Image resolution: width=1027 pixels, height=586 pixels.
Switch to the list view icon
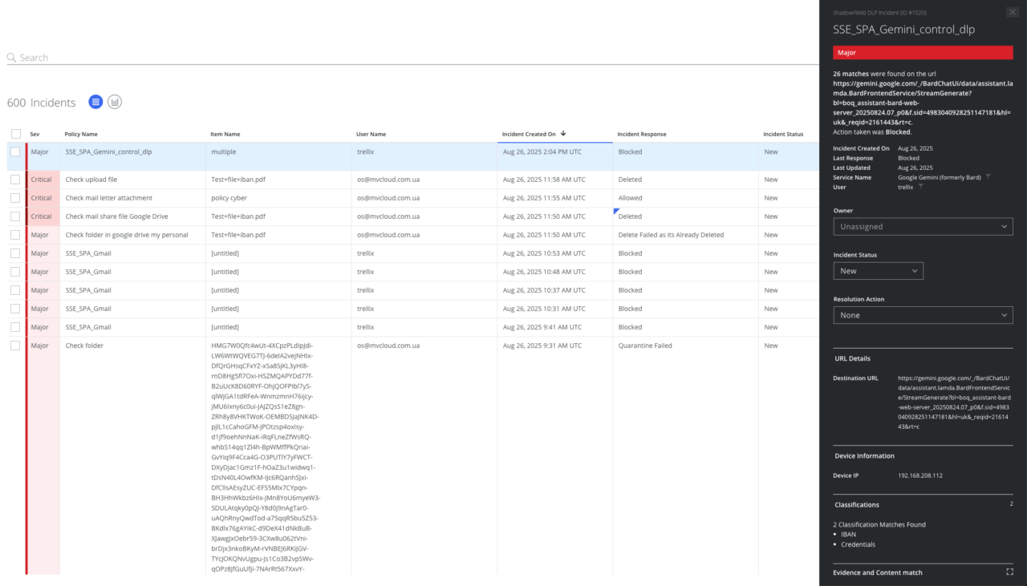pyautogui.click(x=95, y=102)
